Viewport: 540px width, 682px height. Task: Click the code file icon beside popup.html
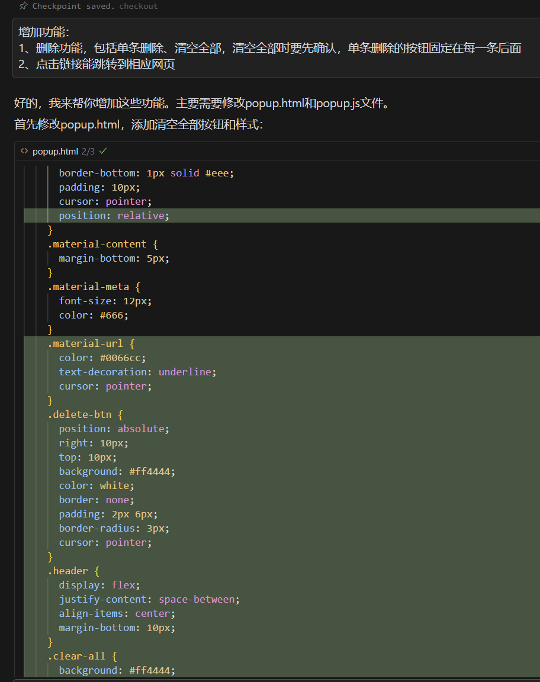[x=24, y=151]
